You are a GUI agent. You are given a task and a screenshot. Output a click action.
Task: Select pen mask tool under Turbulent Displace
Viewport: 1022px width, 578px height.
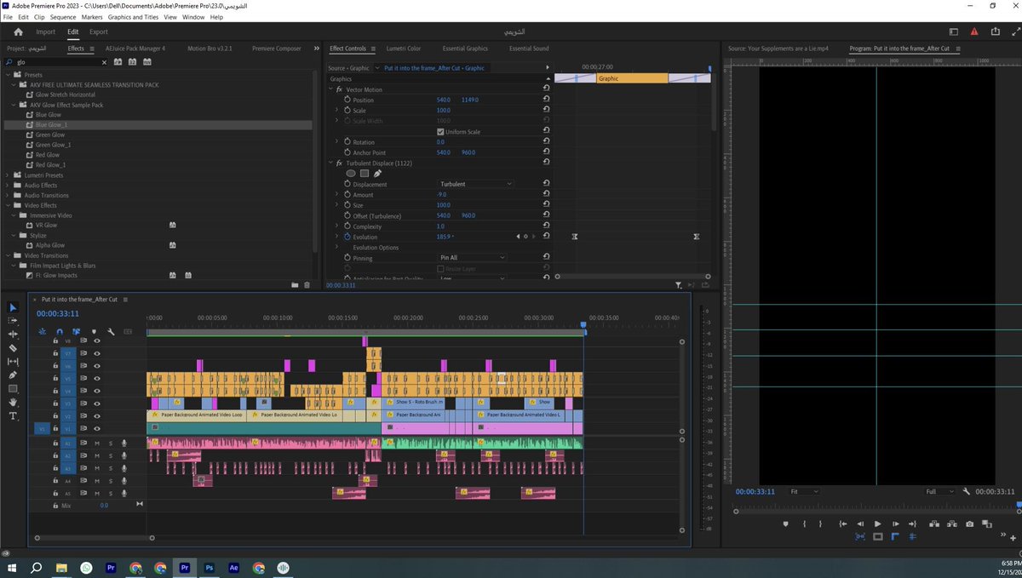click(377, 174)
